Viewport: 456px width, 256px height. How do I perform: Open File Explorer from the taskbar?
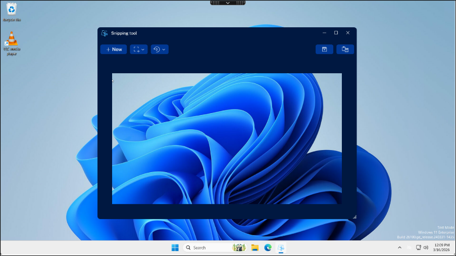coord(255,247)
